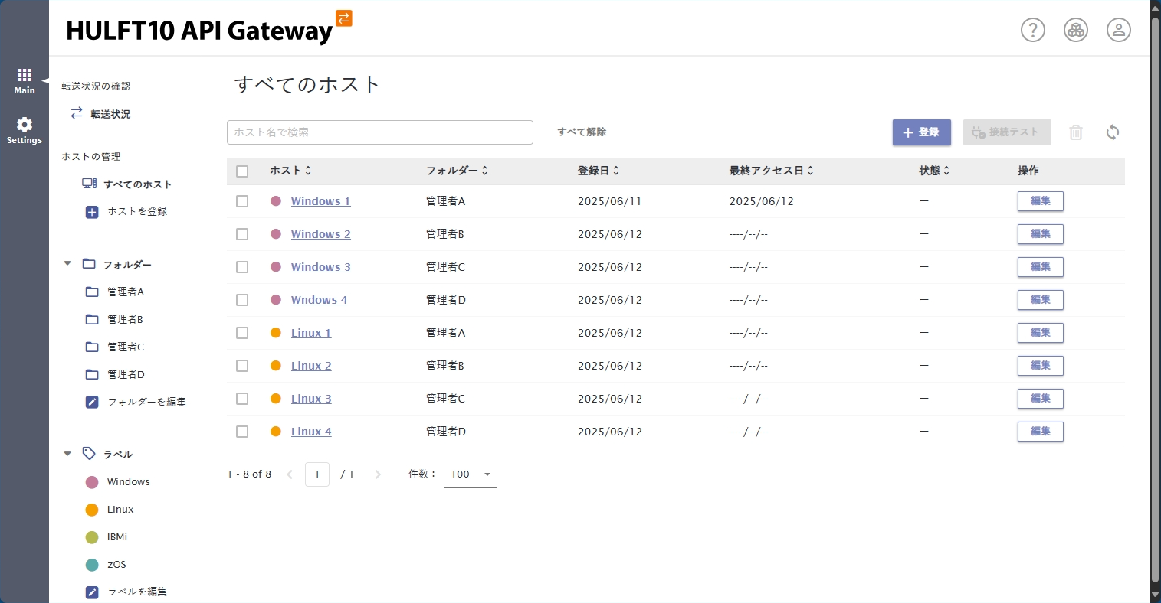Screen dimensions: 1161x603
Task: Focus the ホスト名で検索 search field
Action: click(380, 132)
